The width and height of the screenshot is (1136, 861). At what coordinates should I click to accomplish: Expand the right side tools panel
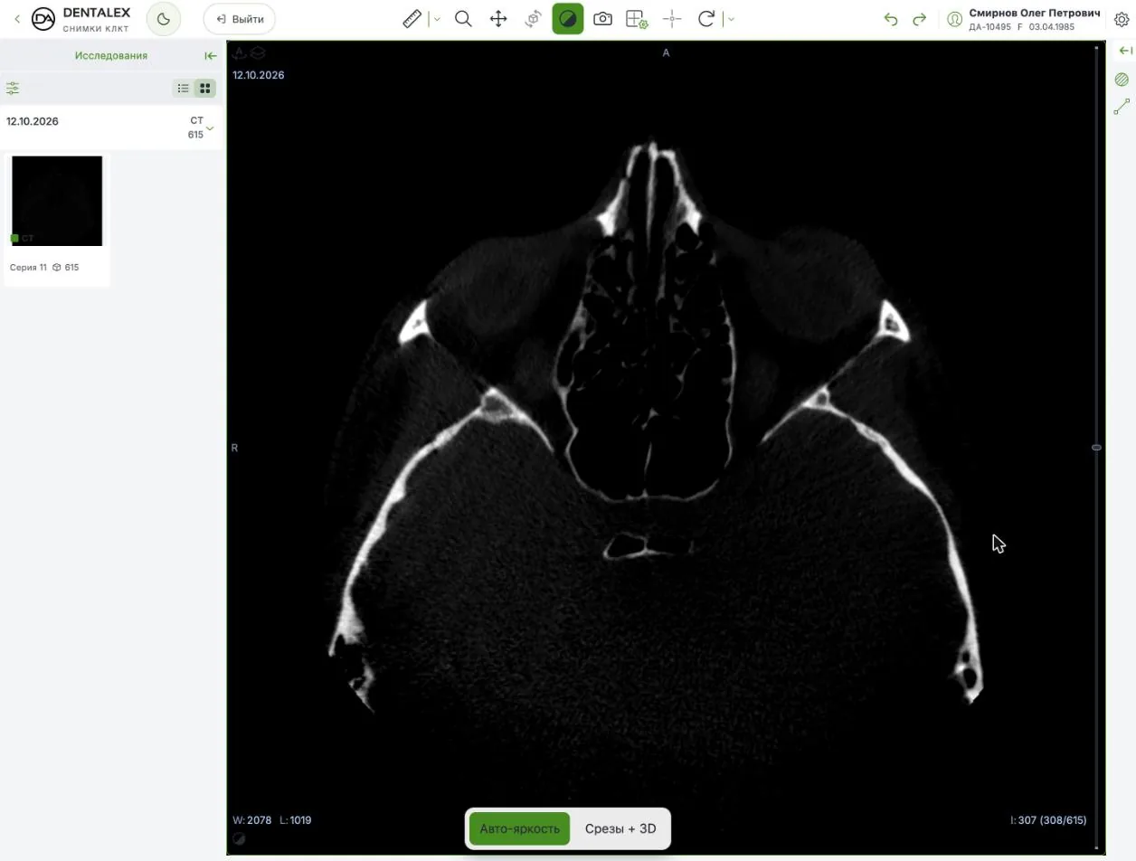[1125, 51]
